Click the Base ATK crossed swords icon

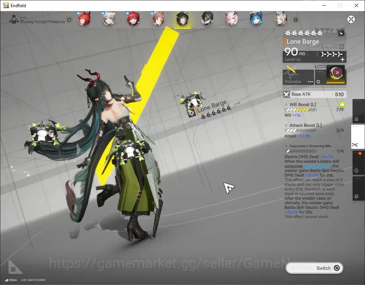(x=286, y=94)
